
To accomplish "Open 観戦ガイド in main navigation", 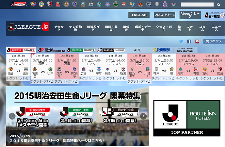I will (x=93, y=28).
